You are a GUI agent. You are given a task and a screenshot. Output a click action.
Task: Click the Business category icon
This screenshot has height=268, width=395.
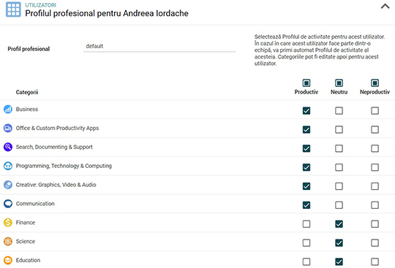click(8, 109)
